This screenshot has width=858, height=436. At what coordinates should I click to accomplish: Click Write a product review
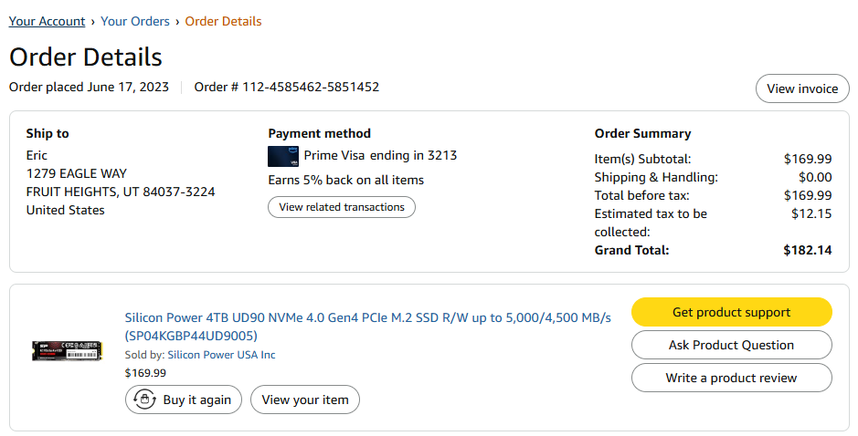[731, 378]
